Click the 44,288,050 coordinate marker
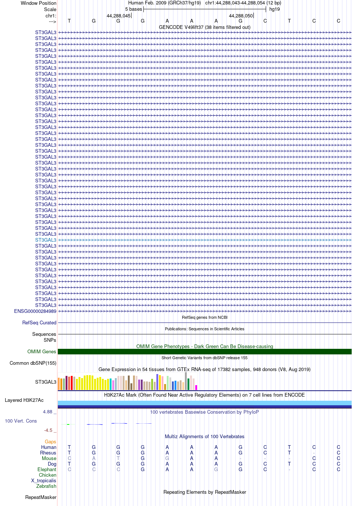The height and width of the screenshot is (506, 352). 241,16
